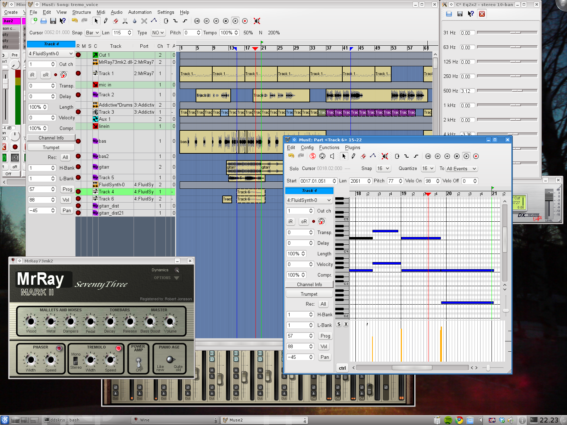
Task: Click the Channel Info button in arranger
Action: (51, 138)
